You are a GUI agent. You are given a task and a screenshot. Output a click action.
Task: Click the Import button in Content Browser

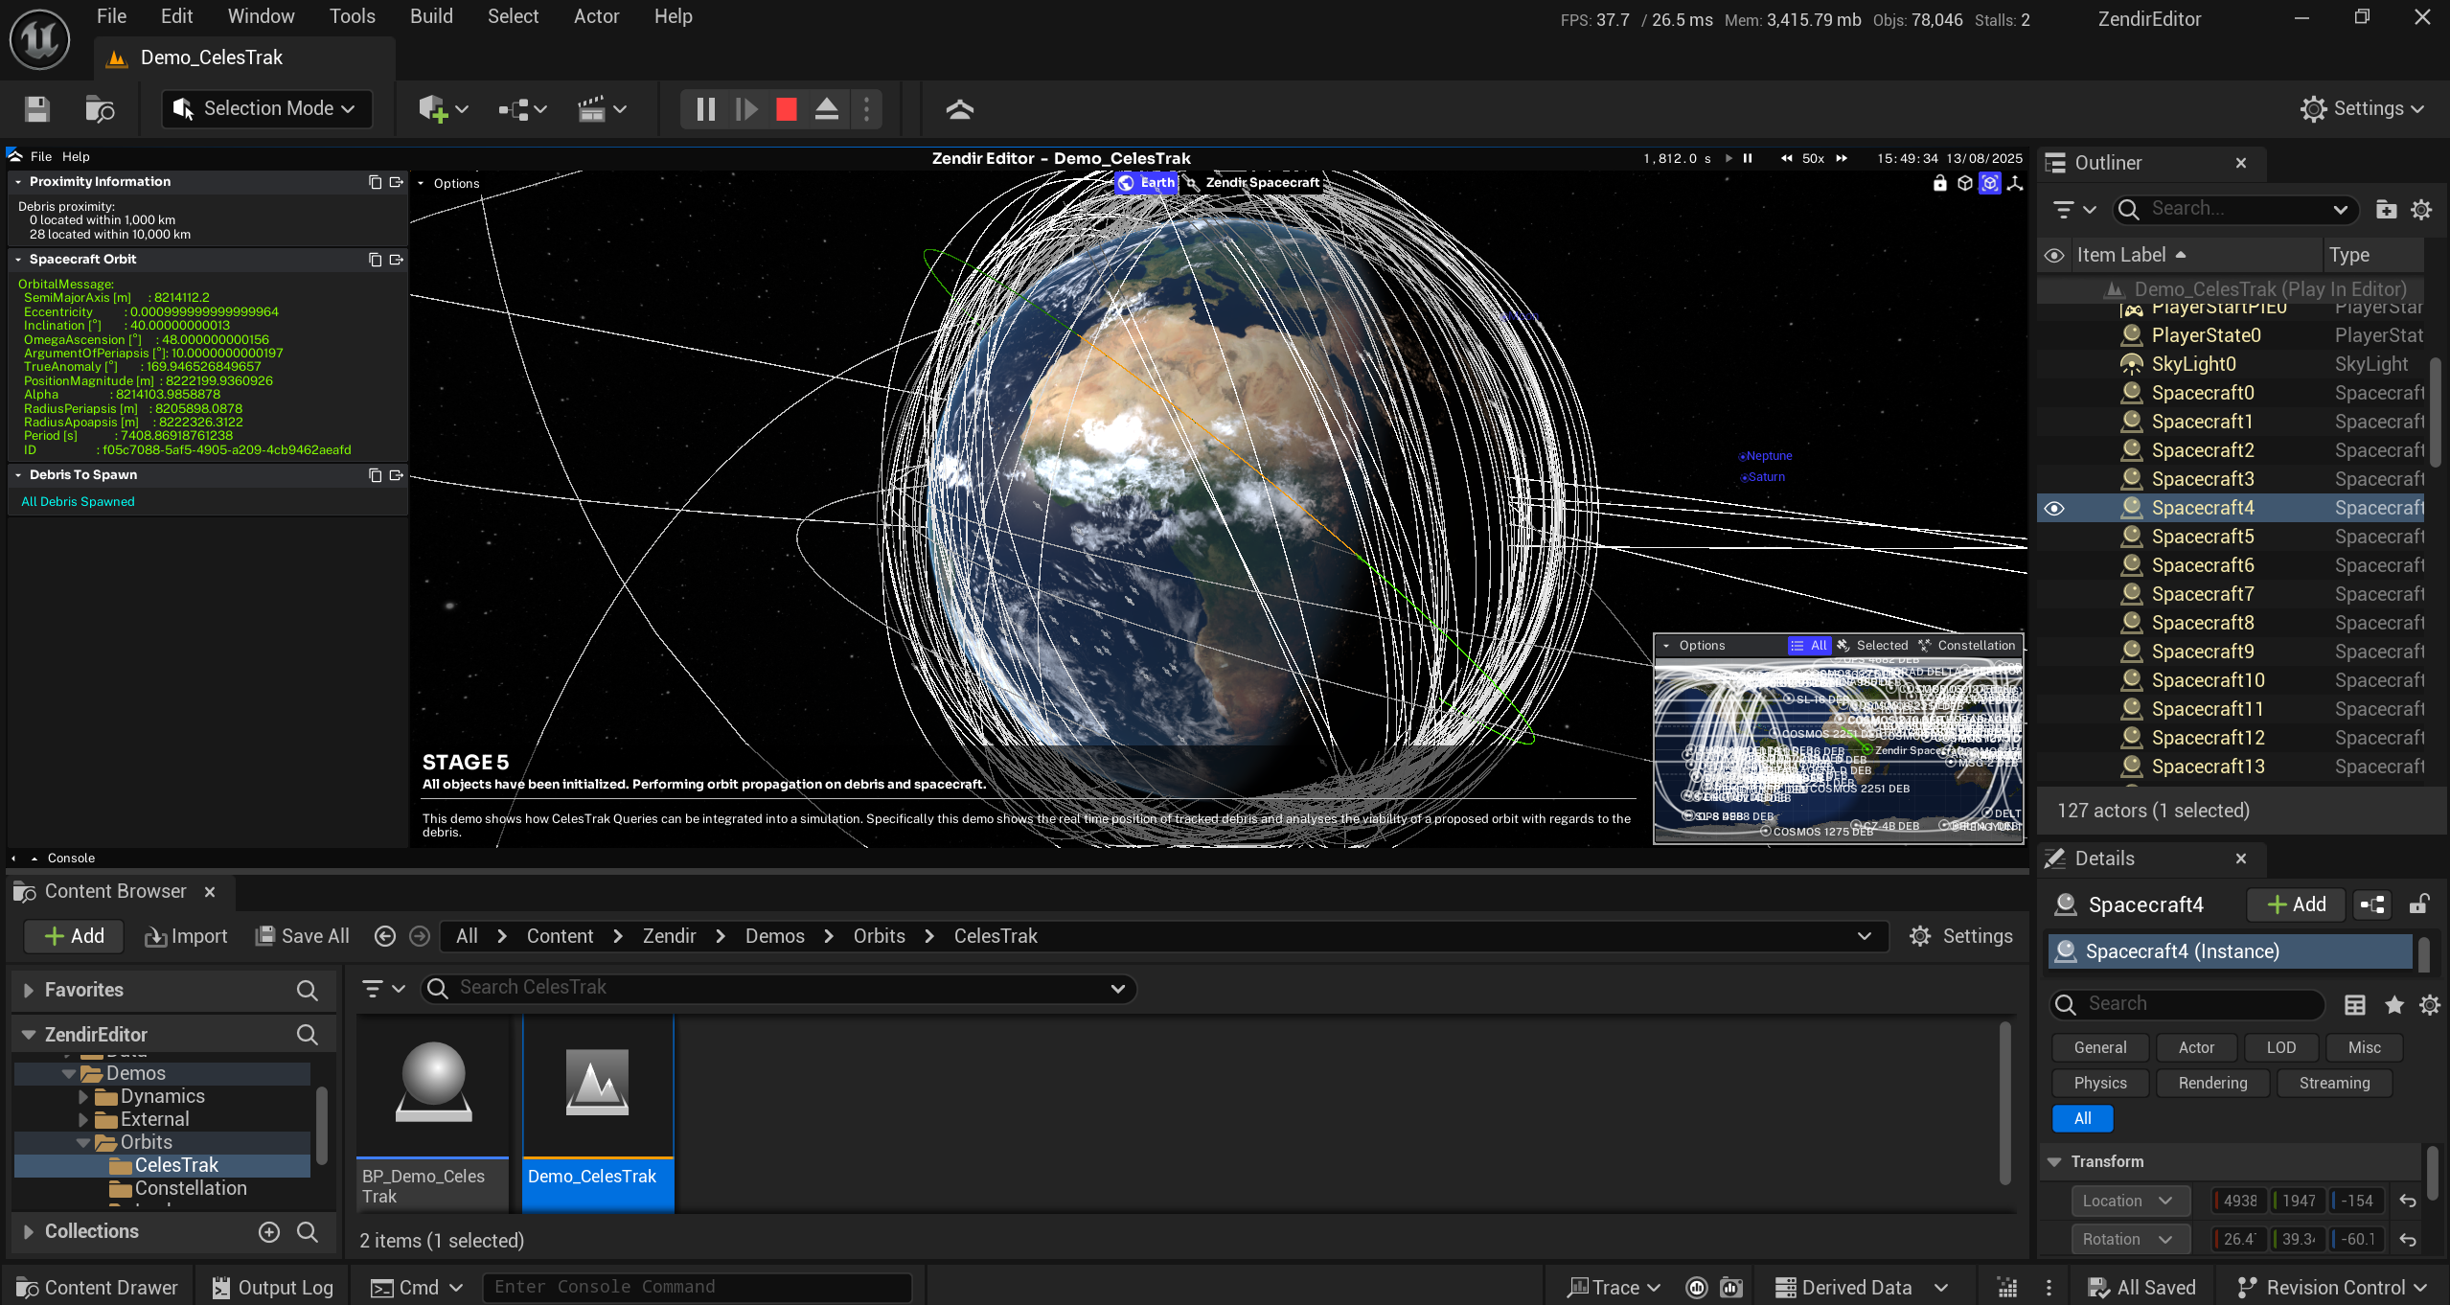(x=186, y=936)
